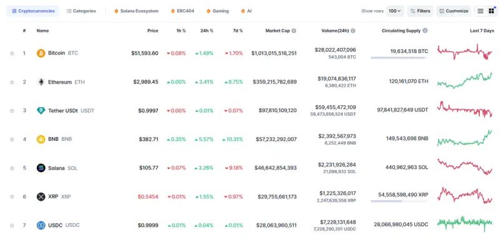Open the Customize columns options
This screenshot has width=500, height=238.
click(x=454, y=11)
